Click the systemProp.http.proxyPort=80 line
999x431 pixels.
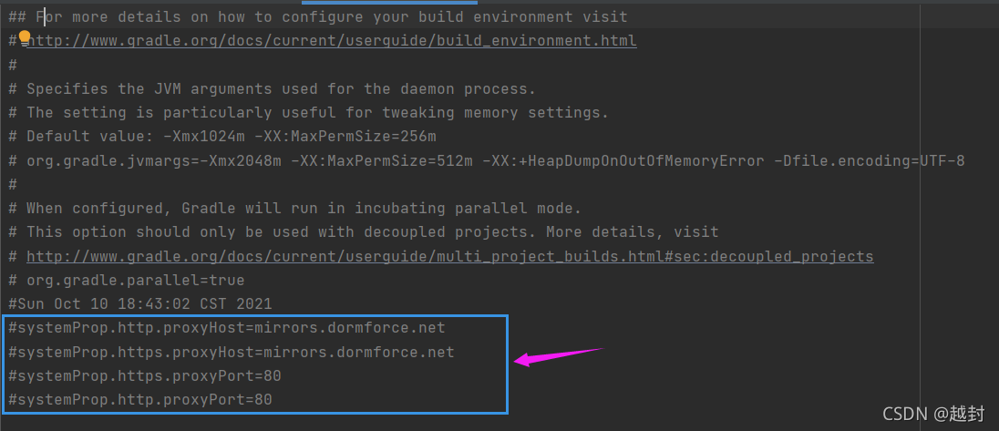[140, 400]
